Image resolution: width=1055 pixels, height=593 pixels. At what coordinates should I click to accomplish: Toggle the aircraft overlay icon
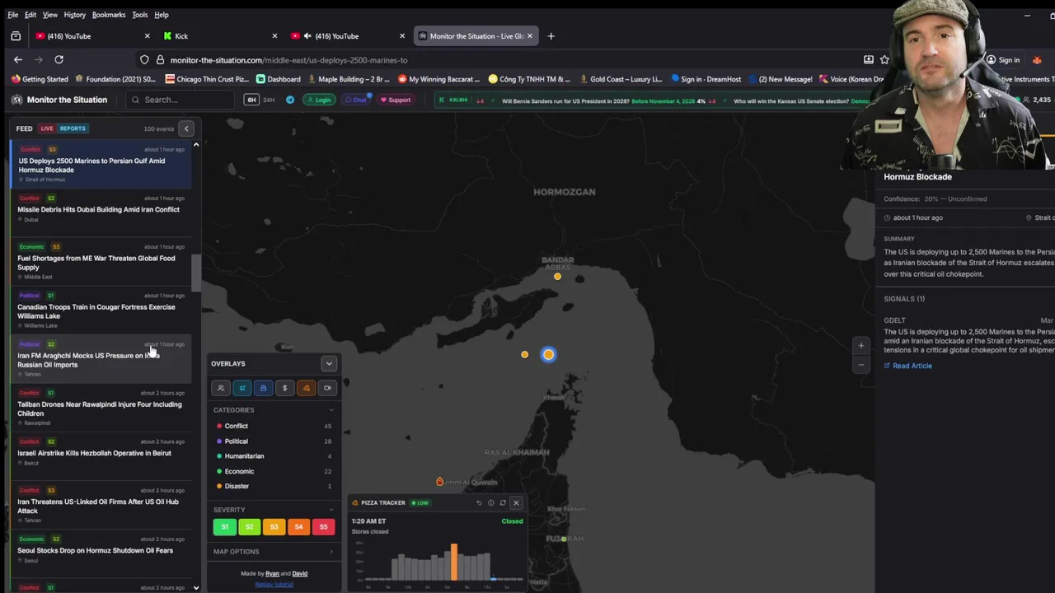click(x=241, y=388)
